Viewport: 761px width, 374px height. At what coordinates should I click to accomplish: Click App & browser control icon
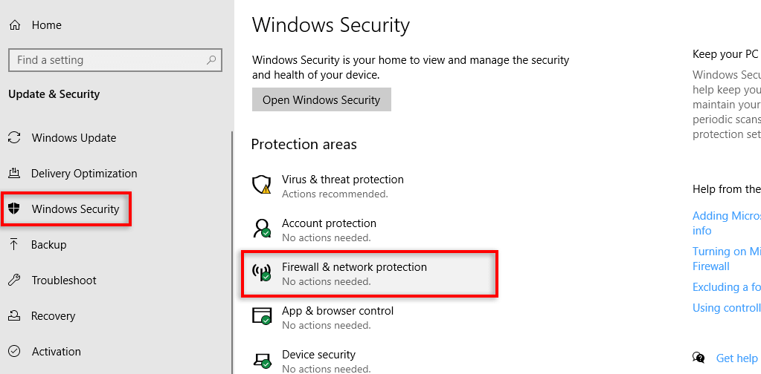[262, 317]
